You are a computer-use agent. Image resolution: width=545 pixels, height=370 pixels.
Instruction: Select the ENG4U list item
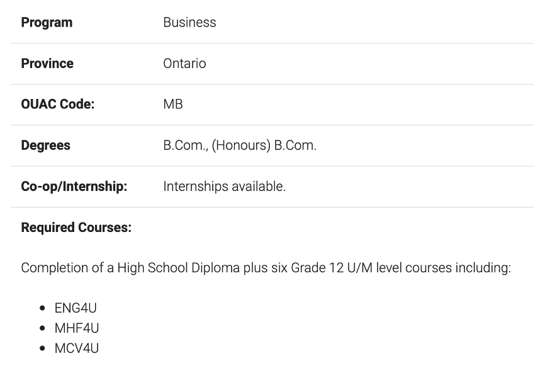coord(76,308)
